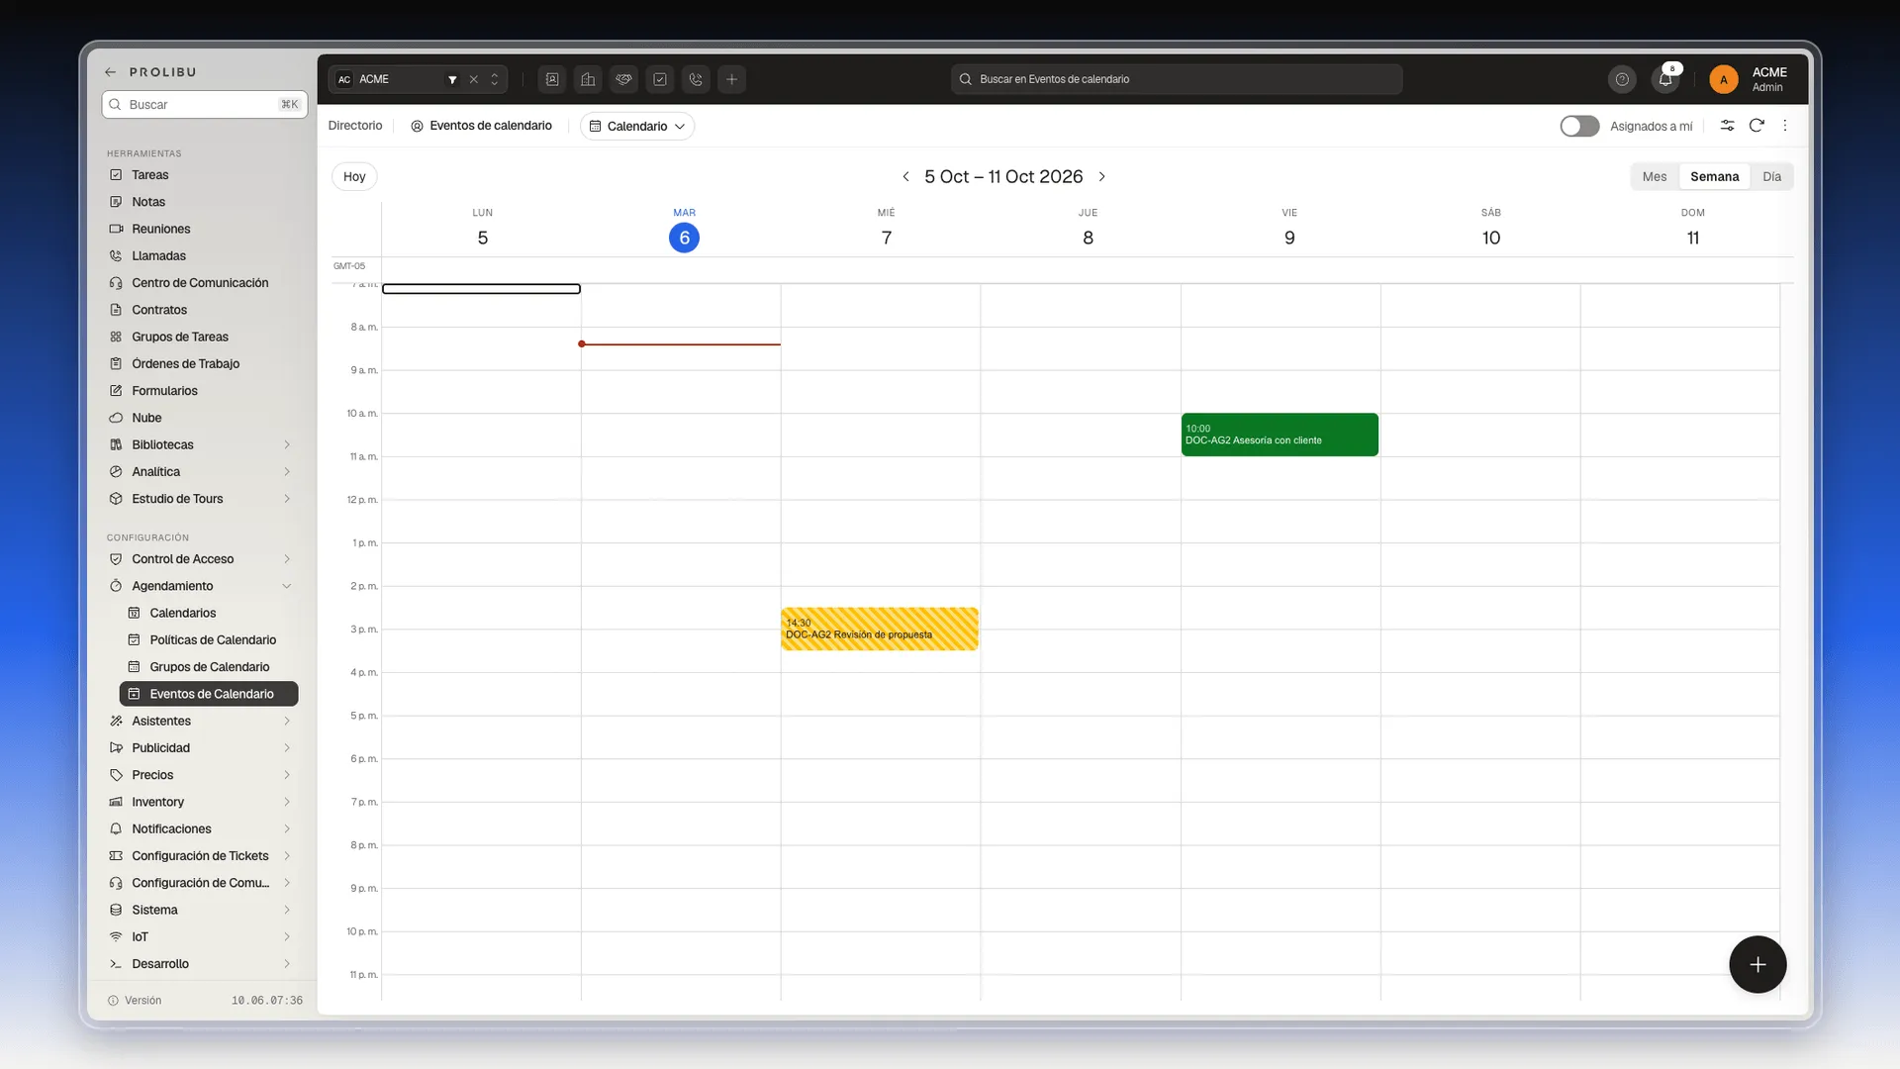Open the notifications bell icon

[x=1665, y=79]
